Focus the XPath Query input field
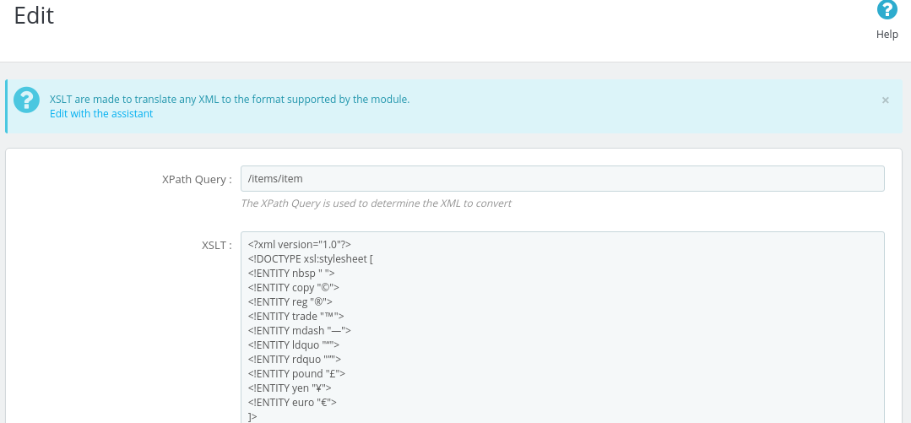 pos(561,179)
